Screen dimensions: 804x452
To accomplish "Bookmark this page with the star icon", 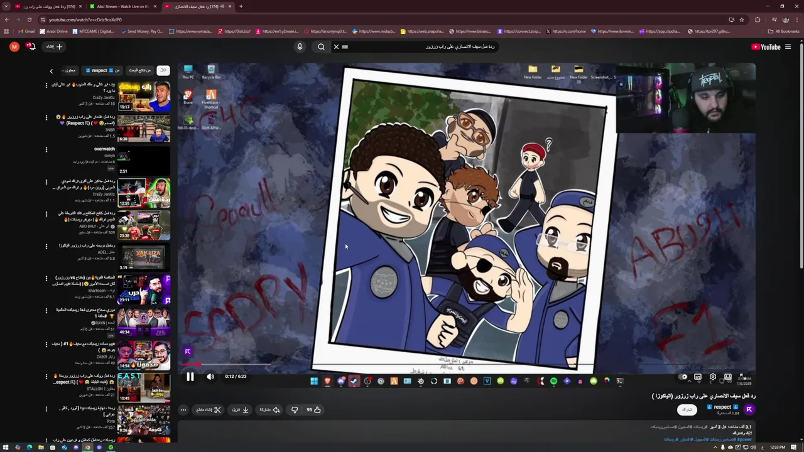I will 742,19.
